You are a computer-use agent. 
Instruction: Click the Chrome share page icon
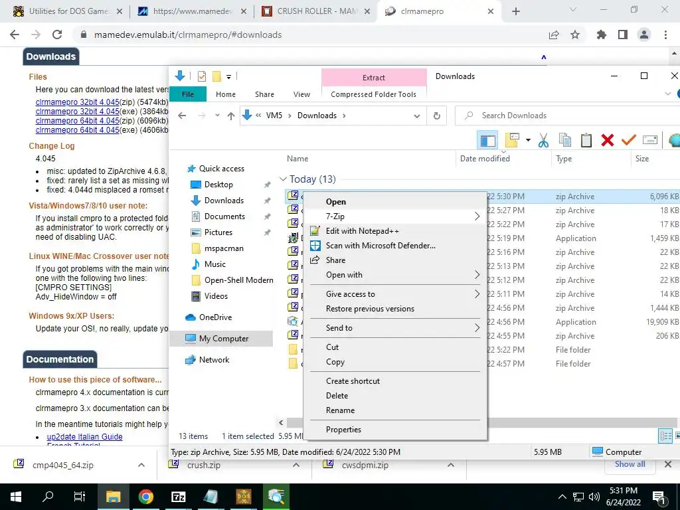pyautogui.click(x=554, y=35)
